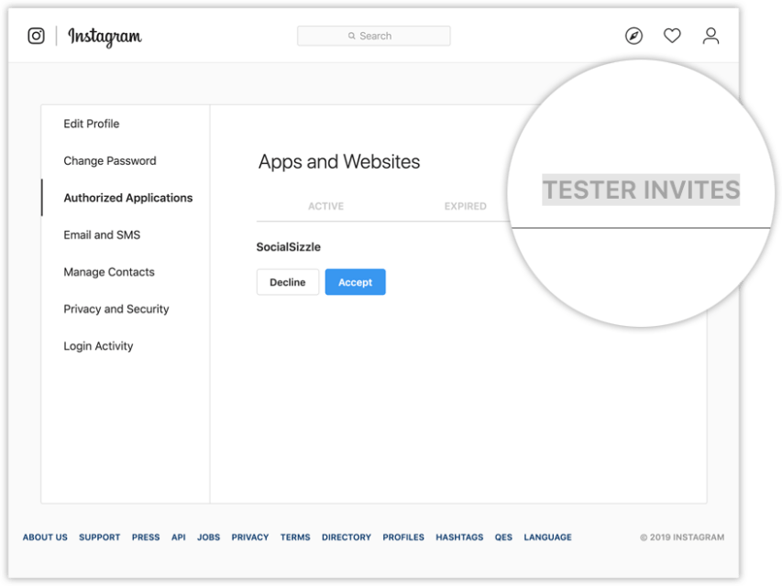Switch to the EXPIRED tab
The image size is (782, 586).
[x=465, y=206]
